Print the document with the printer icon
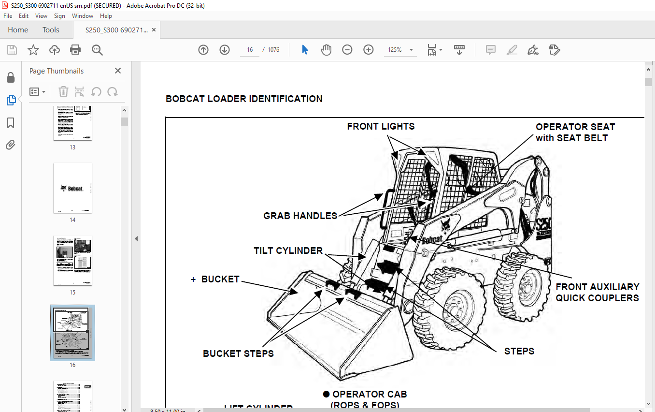 click(75, 50)
